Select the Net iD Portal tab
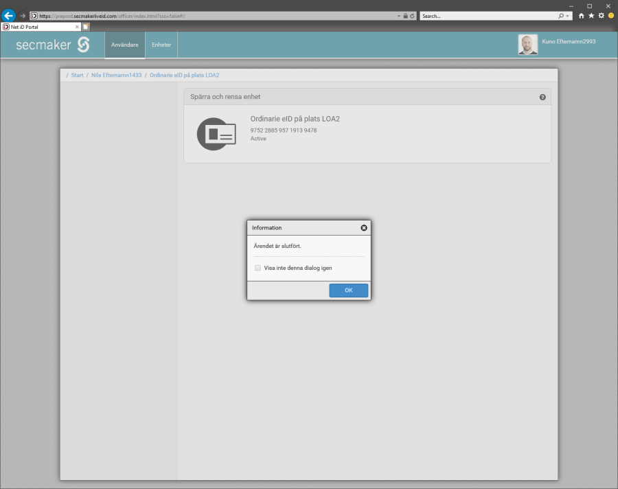Screen dimensions: 618x489 pos(41,27)
